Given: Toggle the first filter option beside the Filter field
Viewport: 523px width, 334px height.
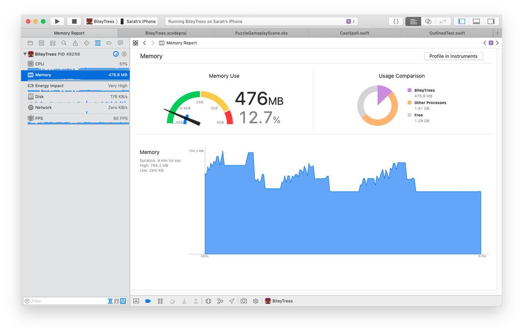Looking at the screenshot, I should tap(110, 301).
